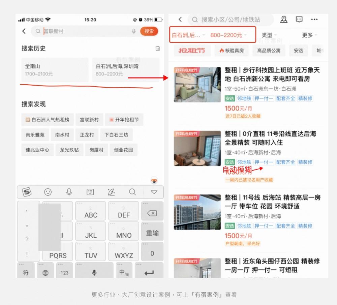The height and width of the screenshot is (305, 337).
Task: Open the map location icon
Action: [284, 20]
